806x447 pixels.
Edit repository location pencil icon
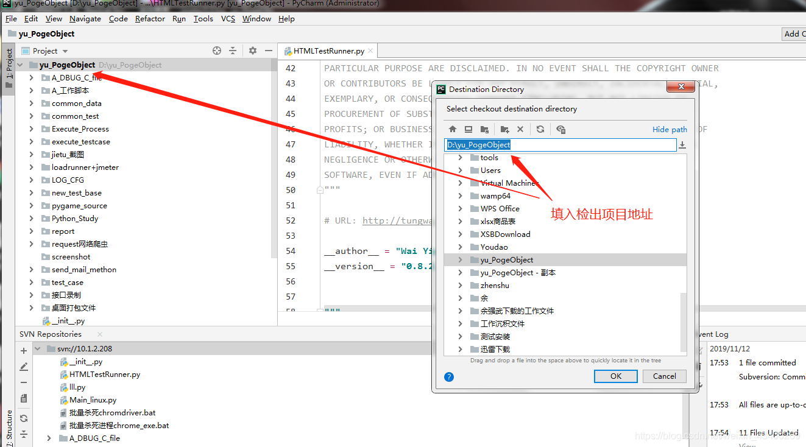[24, 367]
